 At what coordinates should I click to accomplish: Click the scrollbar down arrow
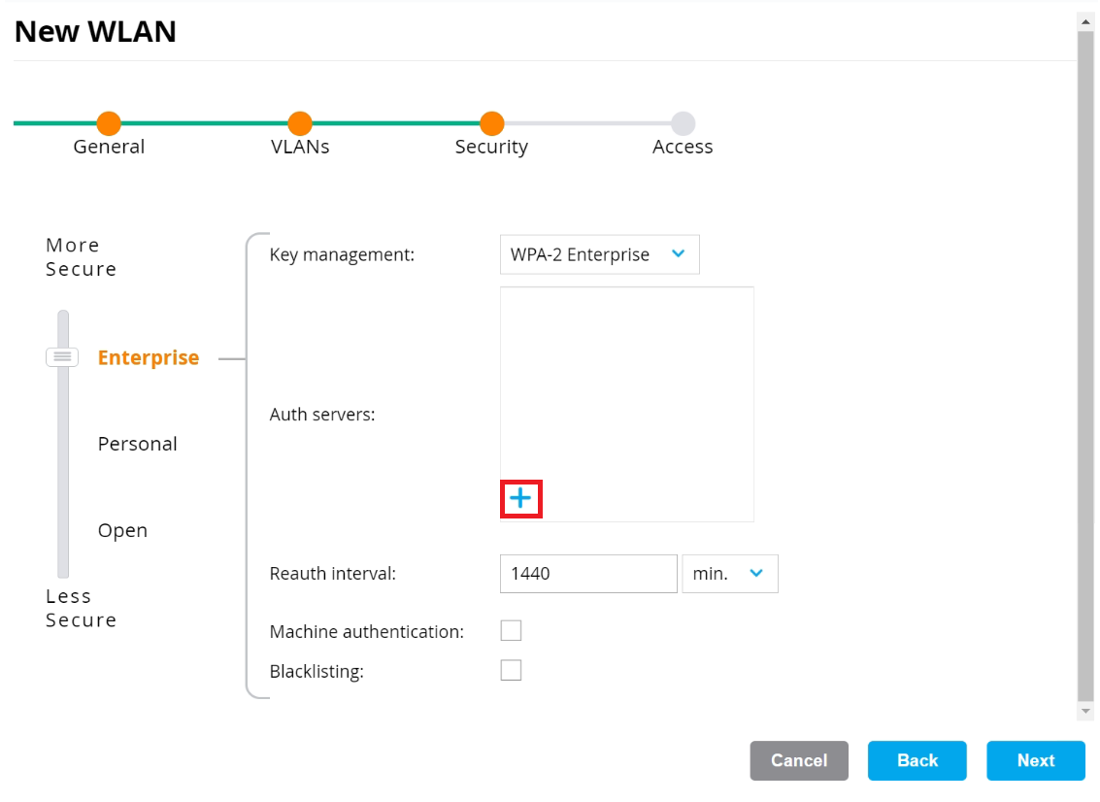[x=1085, y=713]
